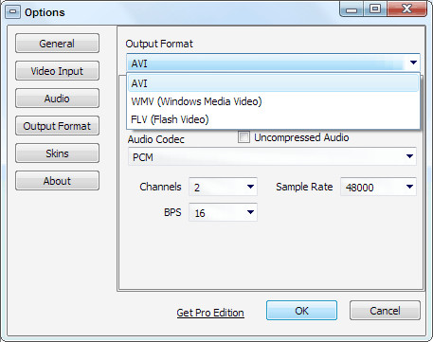433x342 pixels.
Task: Open the Channels dropdown
Action: pyautogui.click(x=223, y=187)
